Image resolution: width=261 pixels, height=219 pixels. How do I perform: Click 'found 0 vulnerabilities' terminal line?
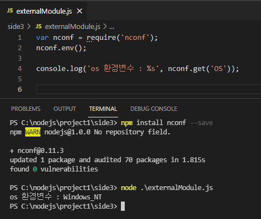point(54,169)
